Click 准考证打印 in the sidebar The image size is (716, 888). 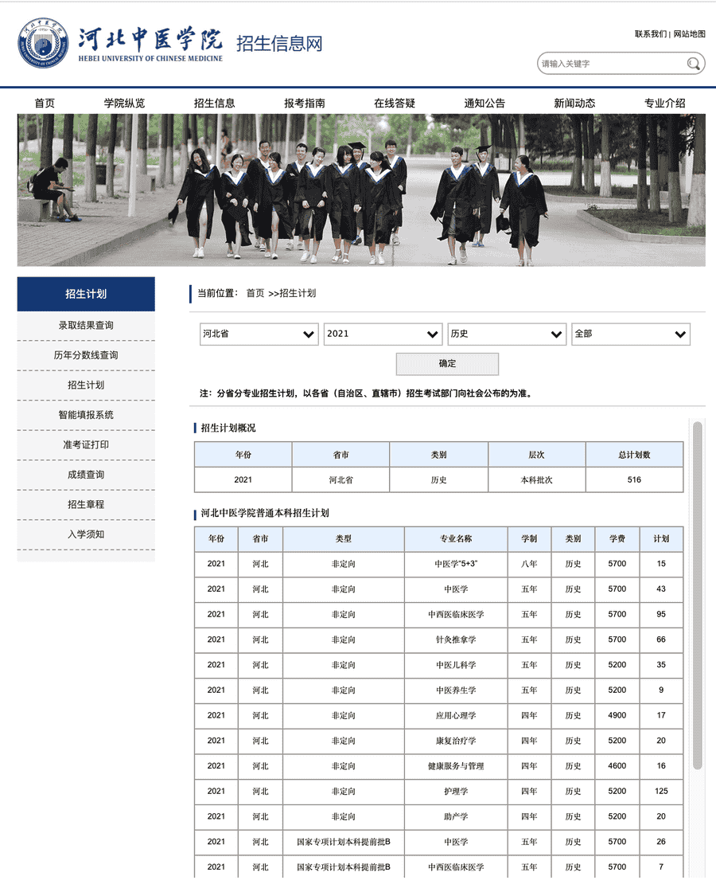tap(86, 445)
